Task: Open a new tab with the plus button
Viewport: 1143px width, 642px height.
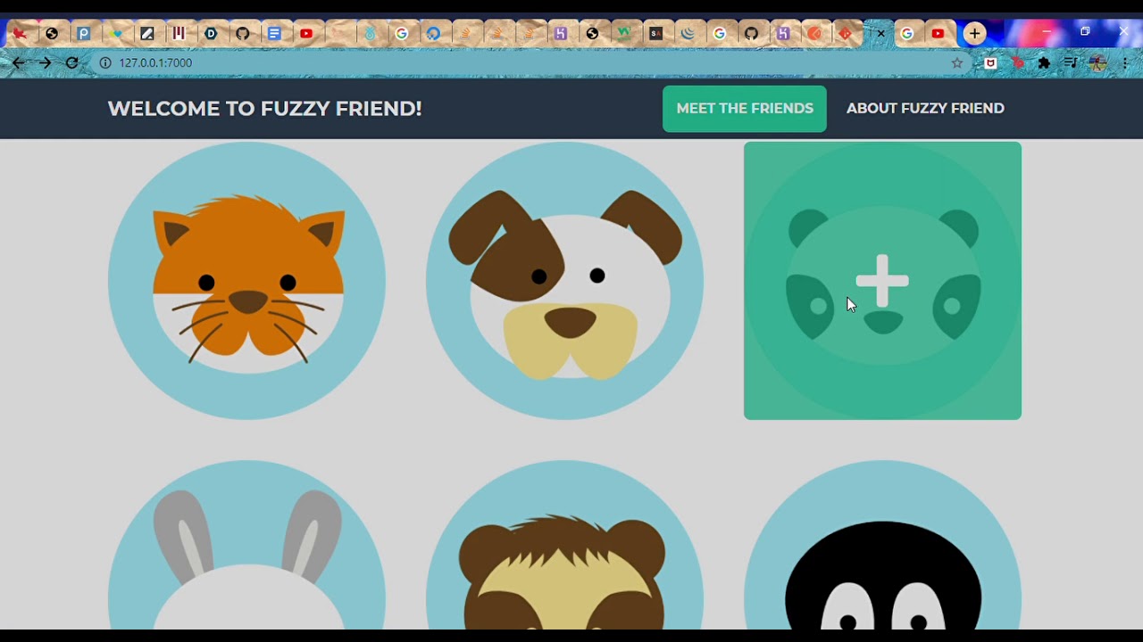Action: [974, 34]
